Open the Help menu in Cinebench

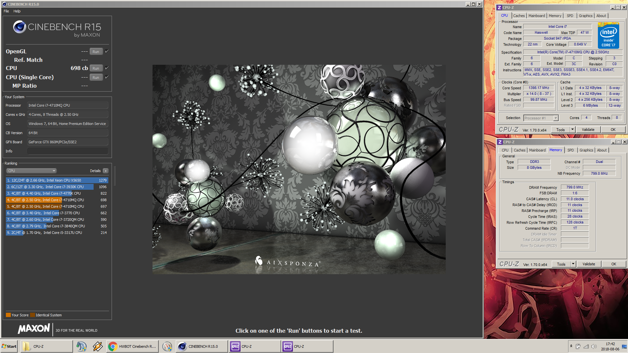(17, 11)
